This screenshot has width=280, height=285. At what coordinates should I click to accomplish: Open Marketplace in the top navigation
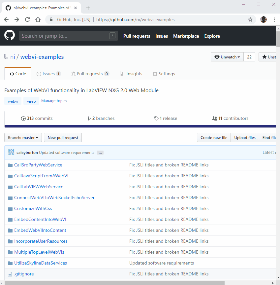tap(186, 36)
